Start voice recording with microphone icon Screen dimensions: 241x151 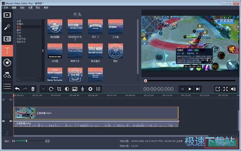[83, 89]
